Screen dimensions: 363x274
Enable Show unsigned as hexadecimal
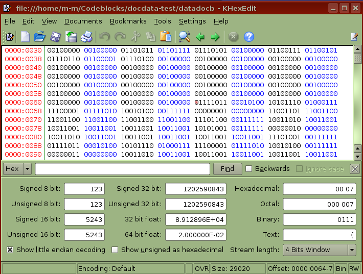(x=115, y=250)
